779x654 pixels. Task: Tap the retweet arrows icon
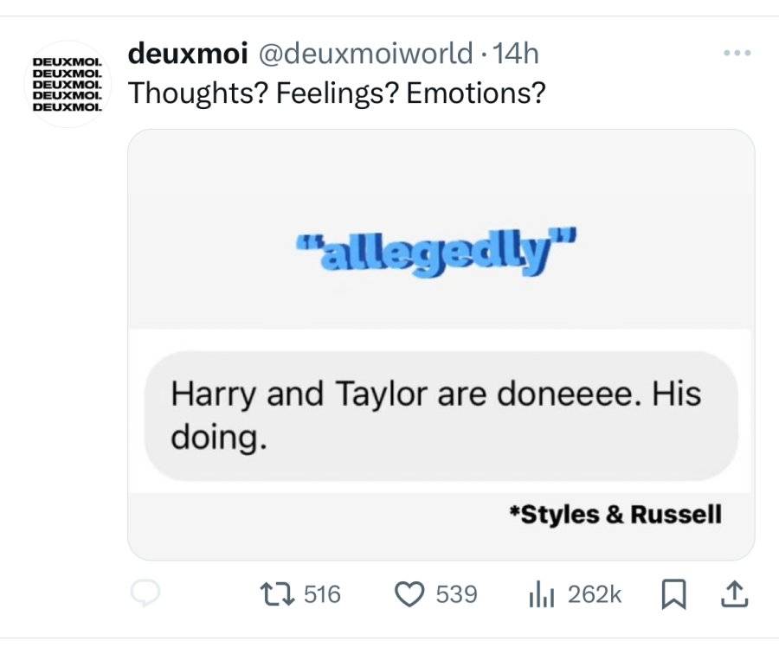[278, 594]
